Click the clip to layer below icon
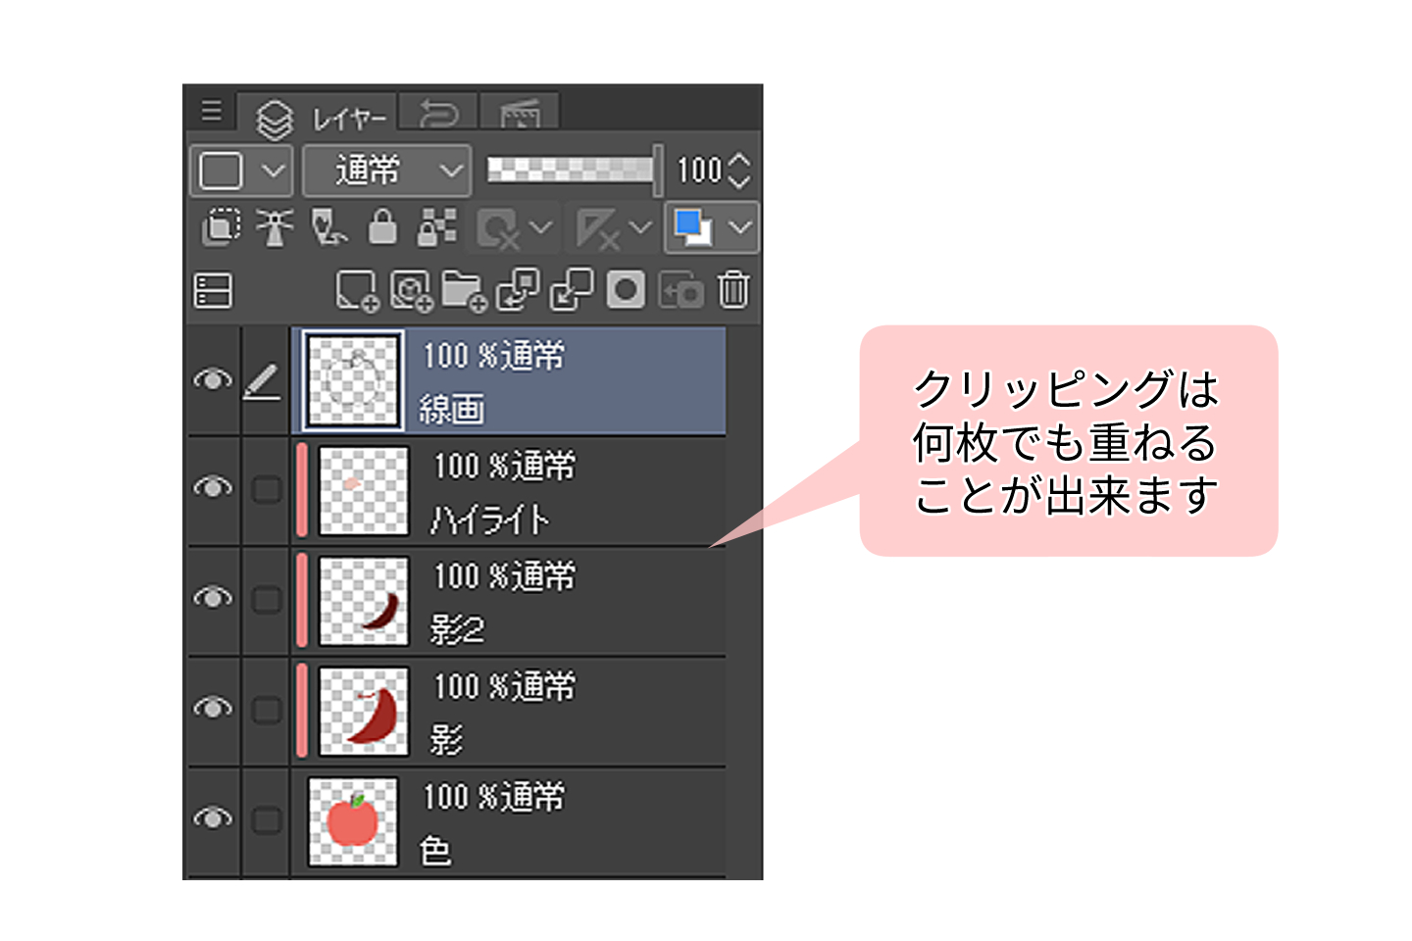This screenshot has width=1412, height=941. [221, 227]
